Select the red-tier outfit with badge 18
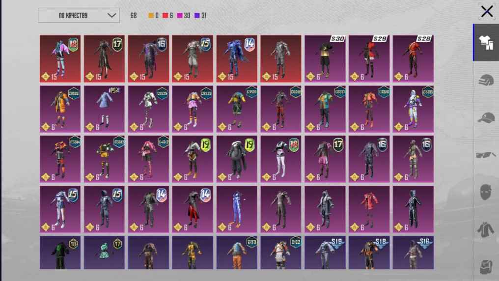 pos(60,59)
